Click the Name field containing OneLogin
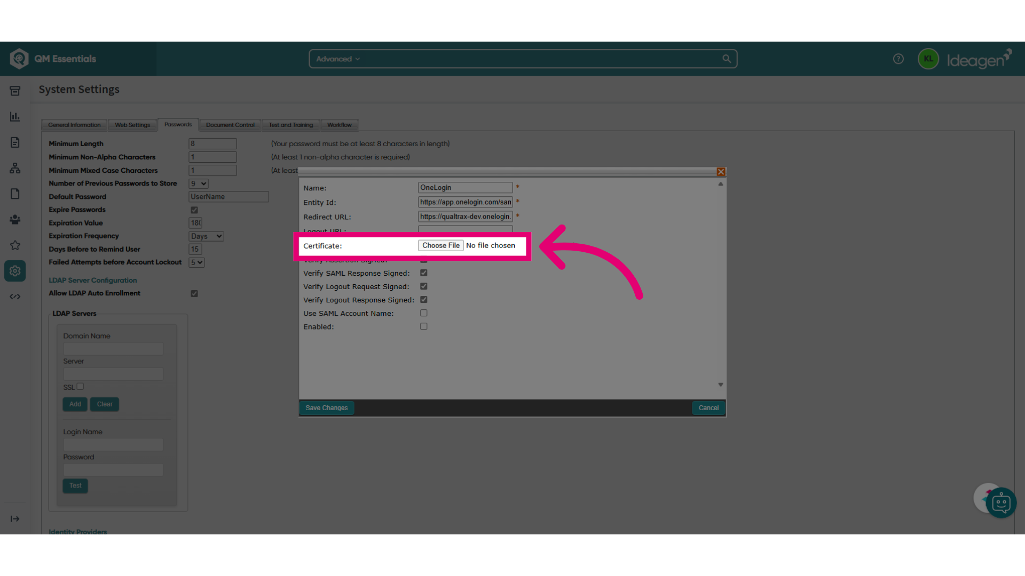1025x576 pixels. [x=466, y=188]
